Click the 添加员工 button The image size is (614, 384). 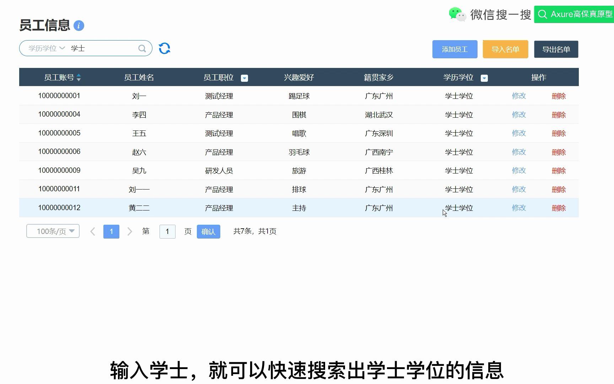point(455,49)
